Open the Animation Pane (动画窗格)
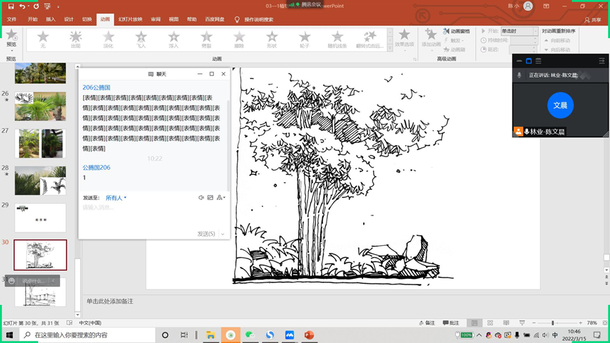Screen dimensions: 610x343 click(x=456, y=31)
